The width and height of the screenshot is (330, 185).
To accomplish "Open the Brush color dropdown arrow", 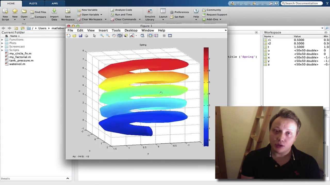I will (x=136, y=35).
